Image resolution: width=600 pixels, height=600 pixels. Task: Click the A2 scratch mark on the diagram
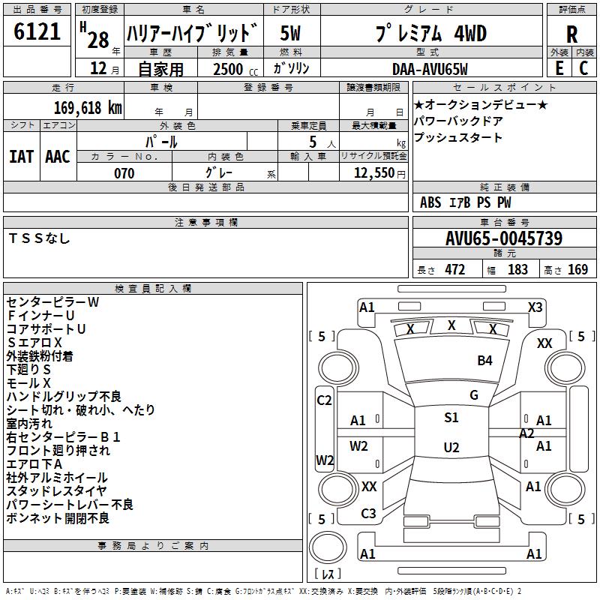click(x=526, y=433)
